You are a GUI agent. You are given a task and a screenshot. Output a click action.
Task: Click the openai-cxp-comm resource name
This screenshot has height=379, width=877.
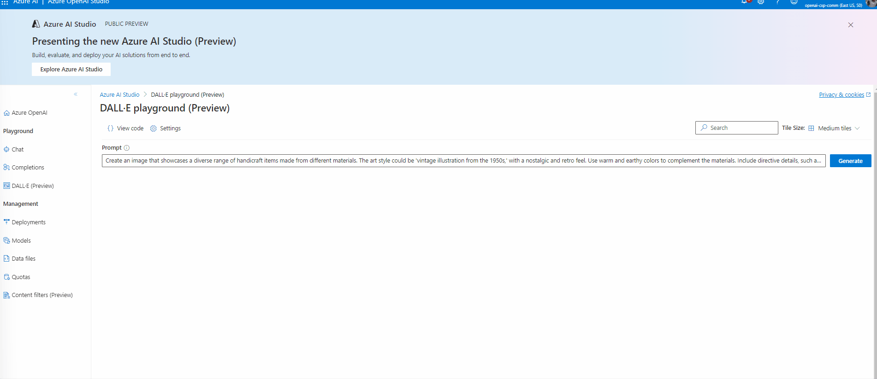(833, 6)
